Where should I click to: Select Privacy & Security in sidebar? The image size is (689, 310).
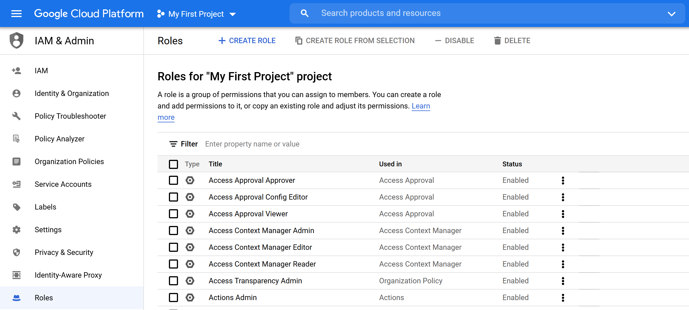point(72,252)
